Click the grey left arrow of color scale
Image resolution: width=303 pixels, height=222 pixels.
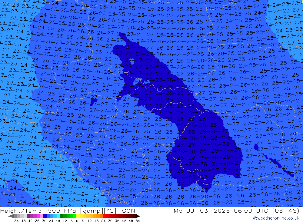(x=11, y=216)
